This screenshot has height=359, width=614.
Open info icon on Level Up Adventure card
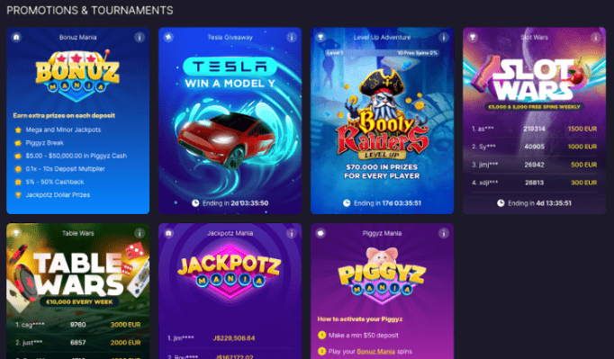[444, 37]
